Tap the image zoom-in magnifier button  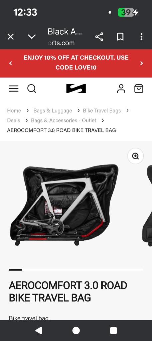(135, 156)
